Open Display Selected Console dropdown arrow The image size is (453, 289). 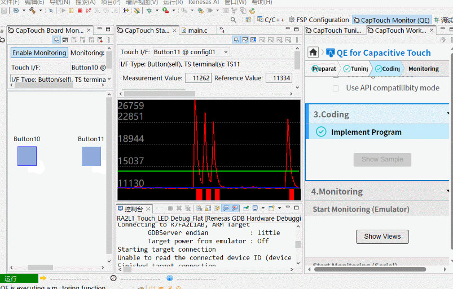pos(263,208)
